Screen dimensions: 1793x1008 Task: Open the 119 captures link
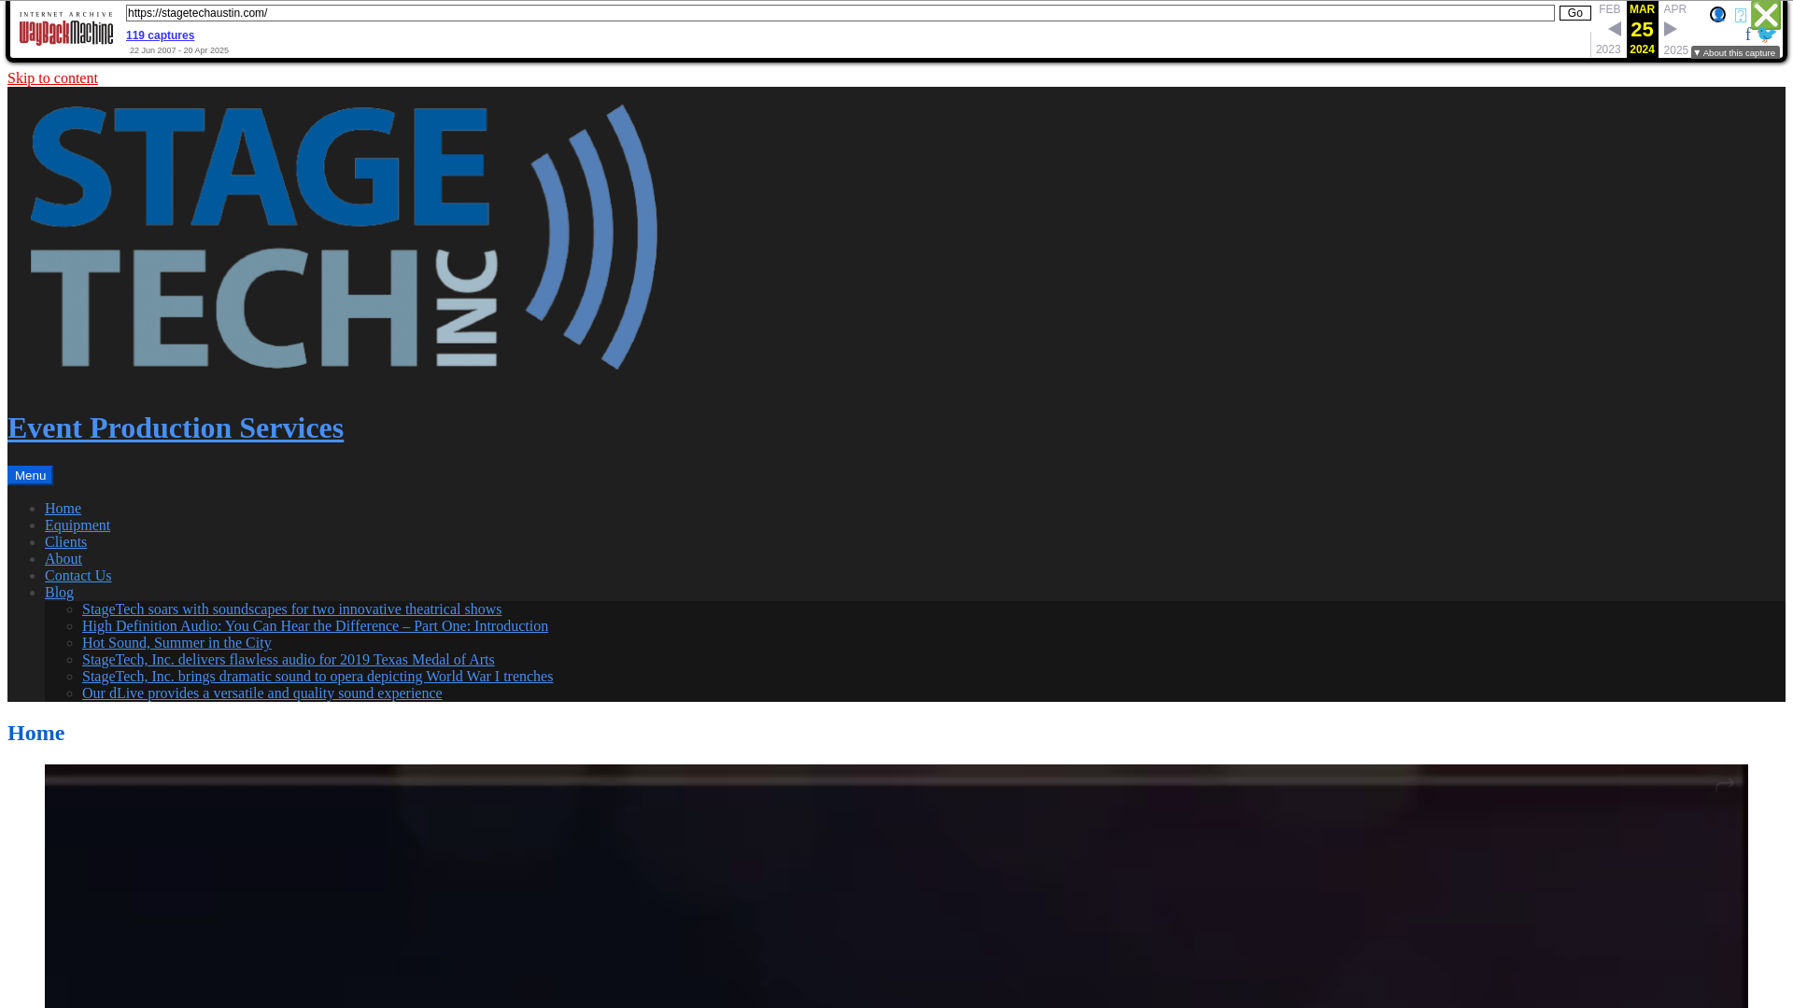tap(160, 35)
